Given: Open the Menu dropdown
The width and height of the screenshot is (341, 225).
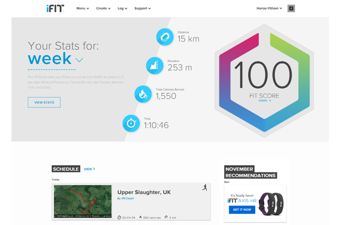Looking at the screenshot, I should (83, 8).
